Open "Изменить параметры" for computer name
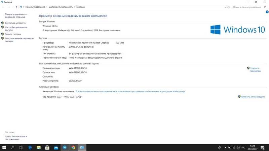The height and width of the screenshot is (151, 269). click(255, 69)
